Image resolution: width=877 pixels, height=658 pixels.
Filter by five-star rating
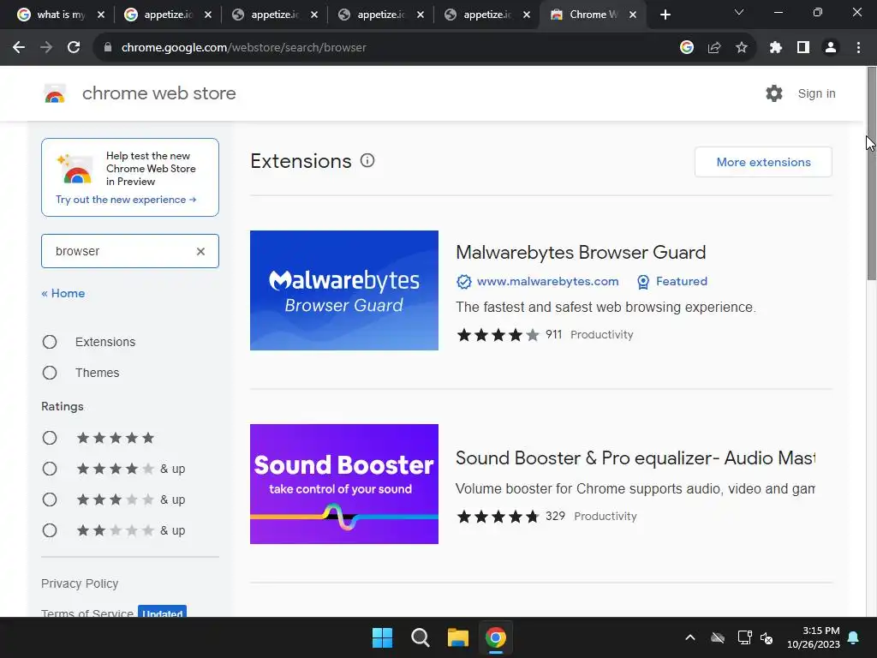tap(50, 438)
